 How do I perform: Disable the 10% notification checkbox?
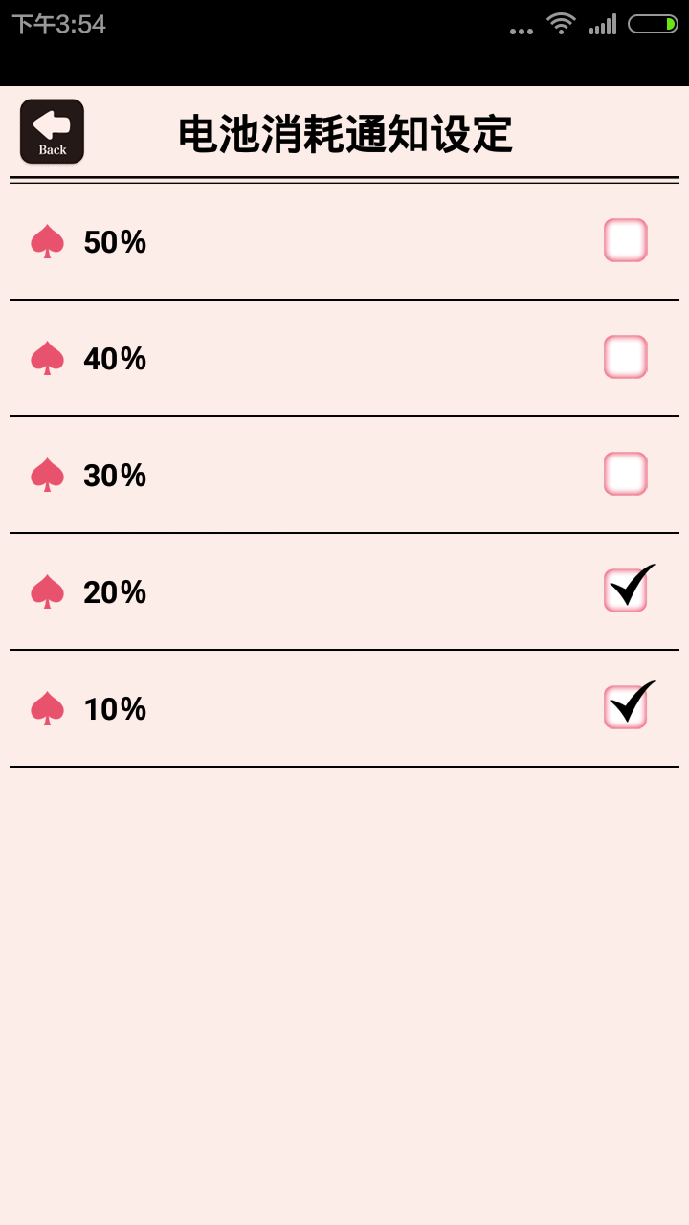(x=626, y=707)
